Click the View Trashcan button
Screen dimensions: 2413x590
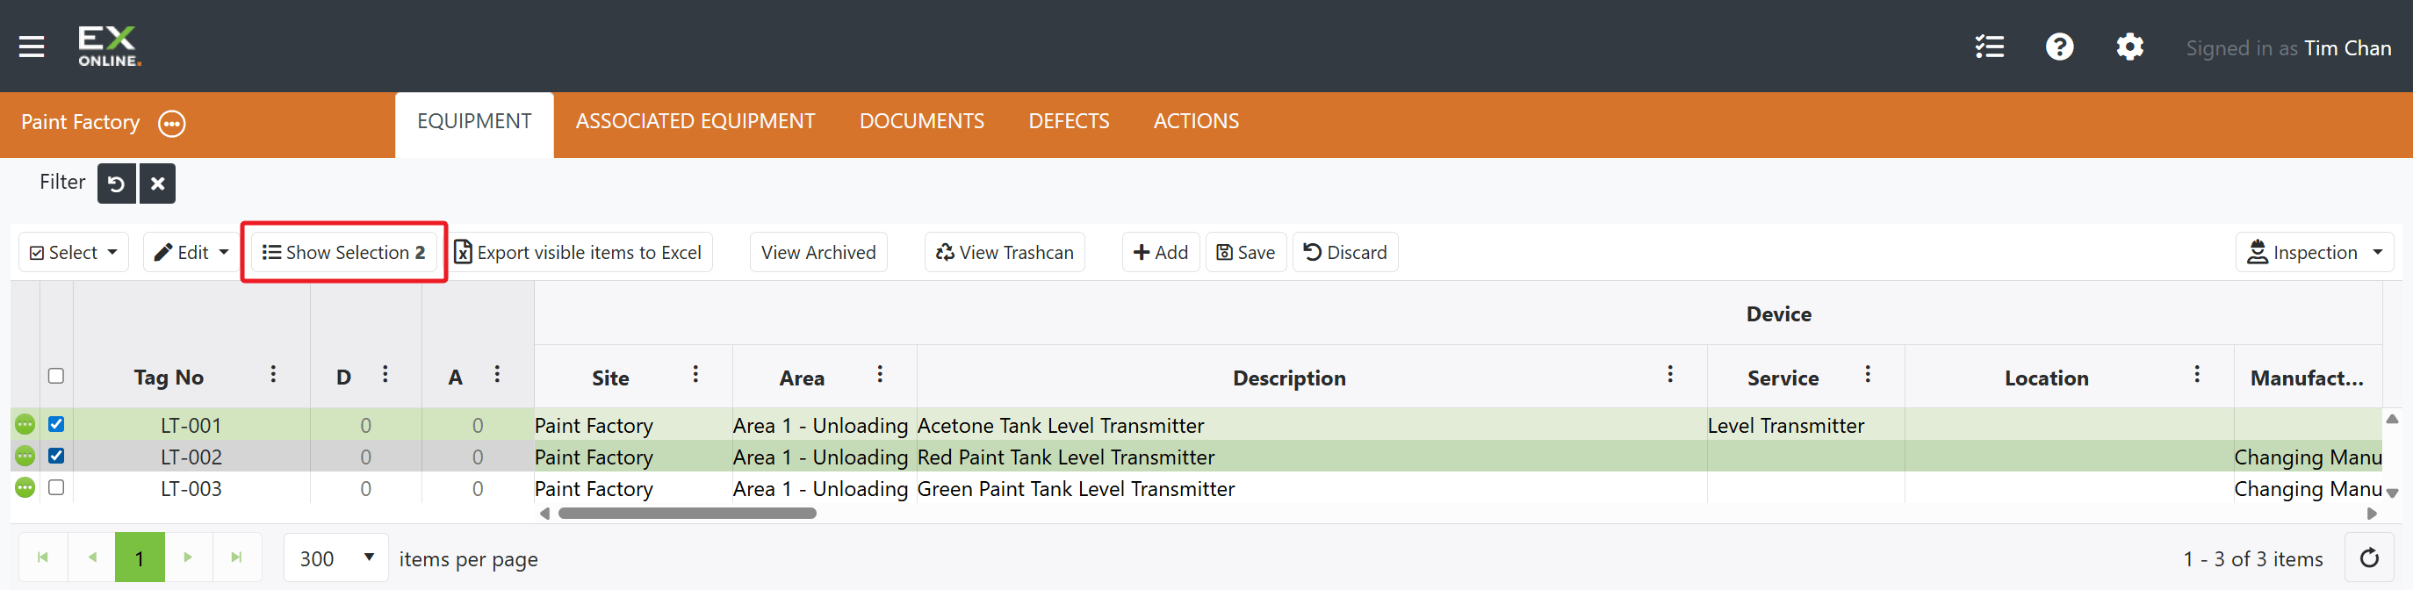[x=1005, y=252]
